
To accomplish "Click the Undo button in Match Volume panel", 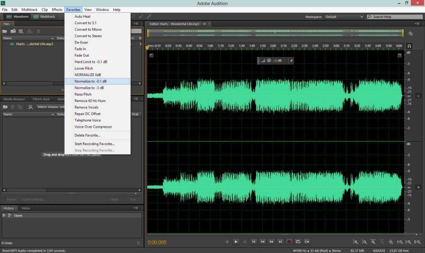I will click(114, 199).
